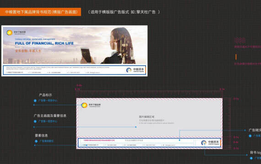Click the blue bullet under 要素信息

tap(36, 141)
